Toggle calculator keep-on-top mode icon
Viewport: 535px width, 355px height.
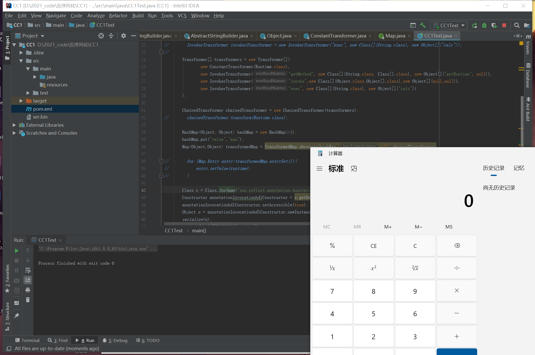point(354,169)
